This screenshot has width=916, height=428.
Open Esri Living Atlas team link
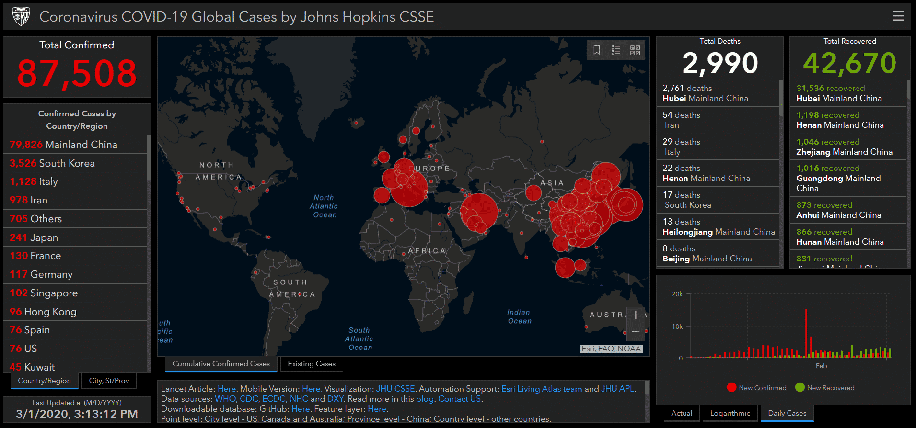(x=542, y=389)
